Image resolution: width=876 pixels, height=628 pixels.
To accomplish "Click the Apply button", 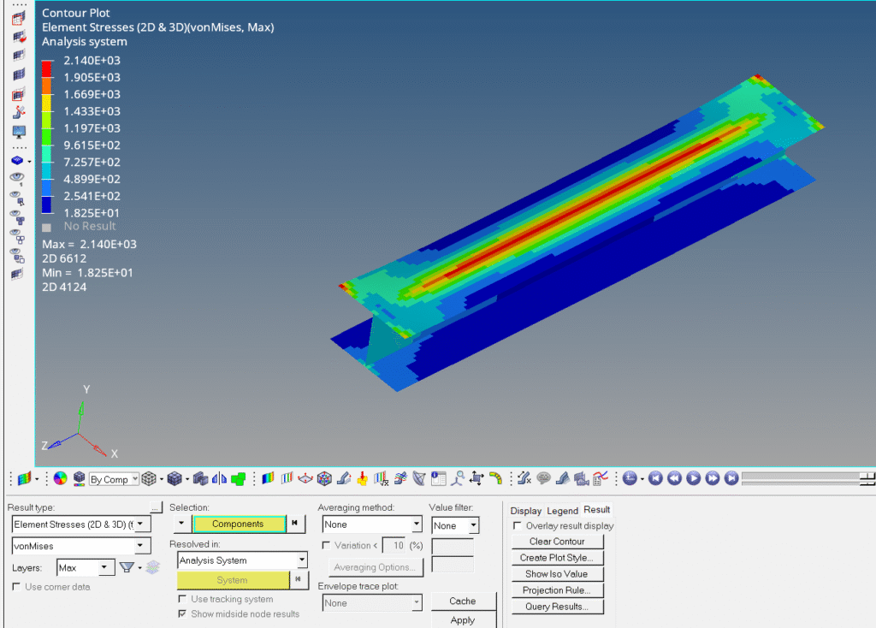I will 462,620.
